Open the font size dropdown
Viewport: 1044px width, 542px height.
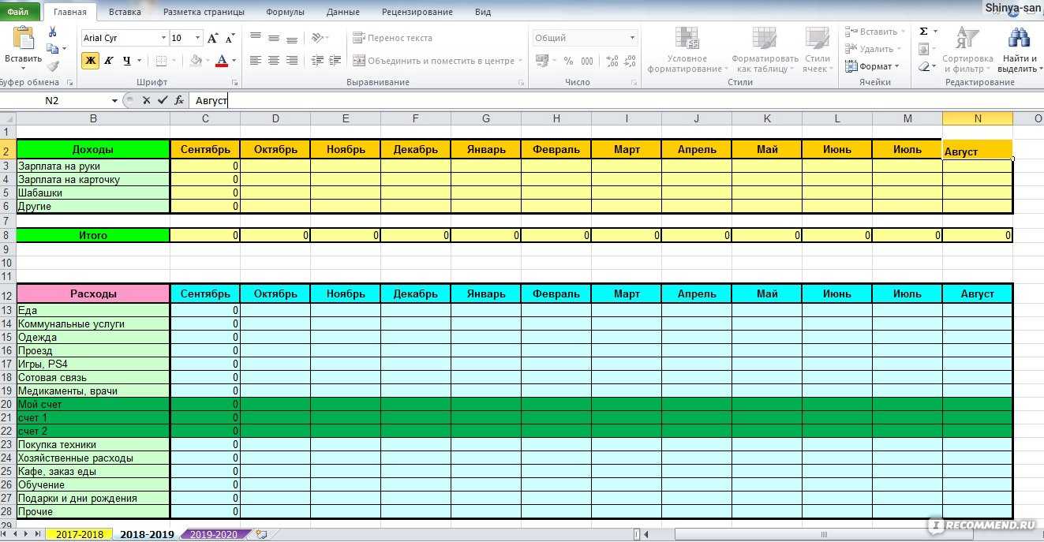tap(198, 38)
